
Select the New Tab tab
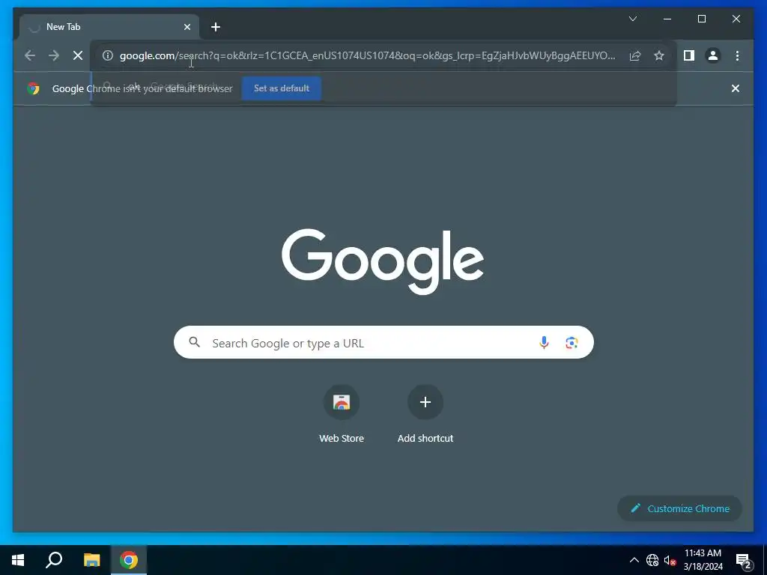pos(109,27)
